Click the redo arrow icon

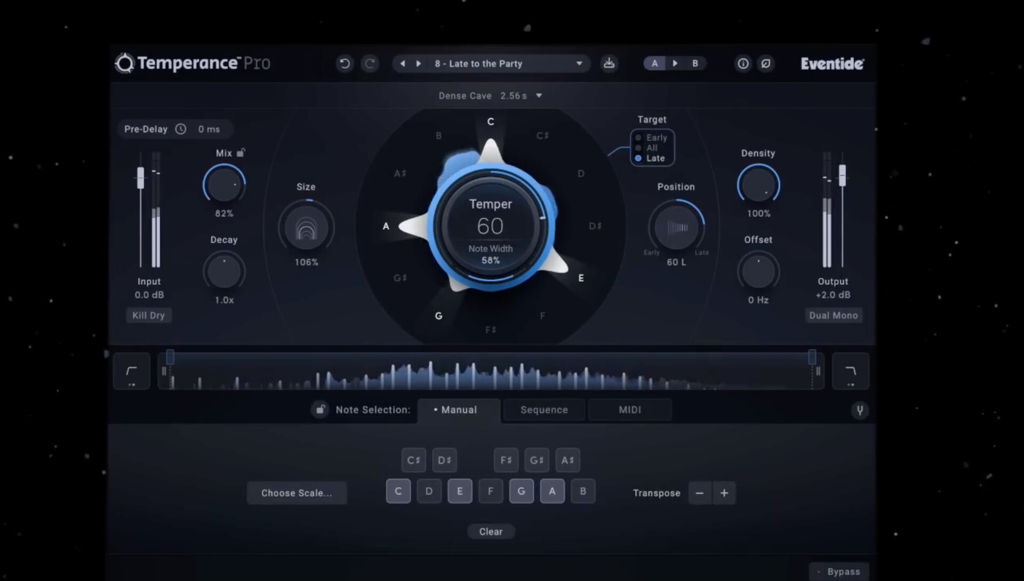(x=370, y=64)
